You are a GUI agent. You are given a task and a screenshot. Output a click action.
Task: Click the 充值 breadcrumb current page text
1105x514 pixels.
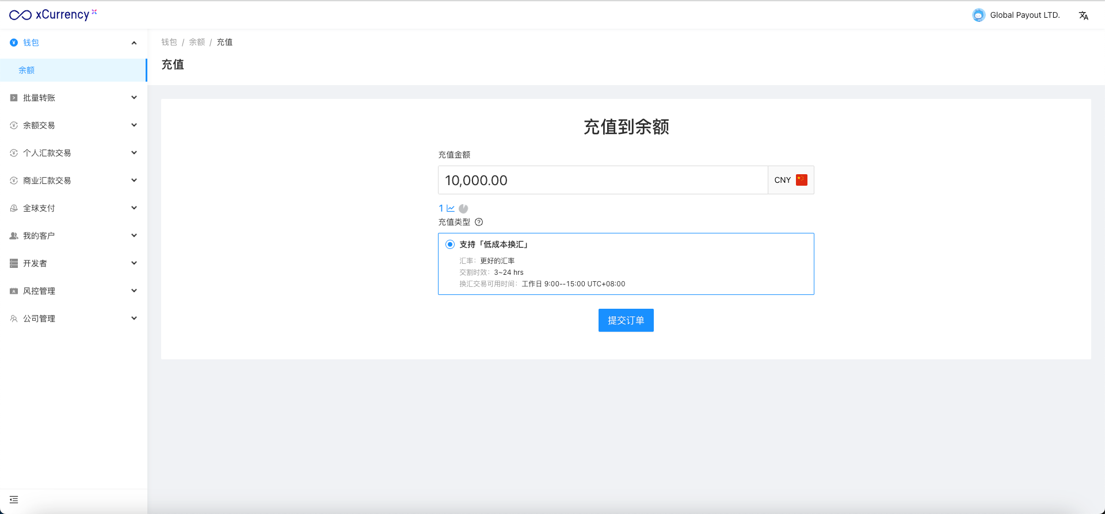[224, 42]
